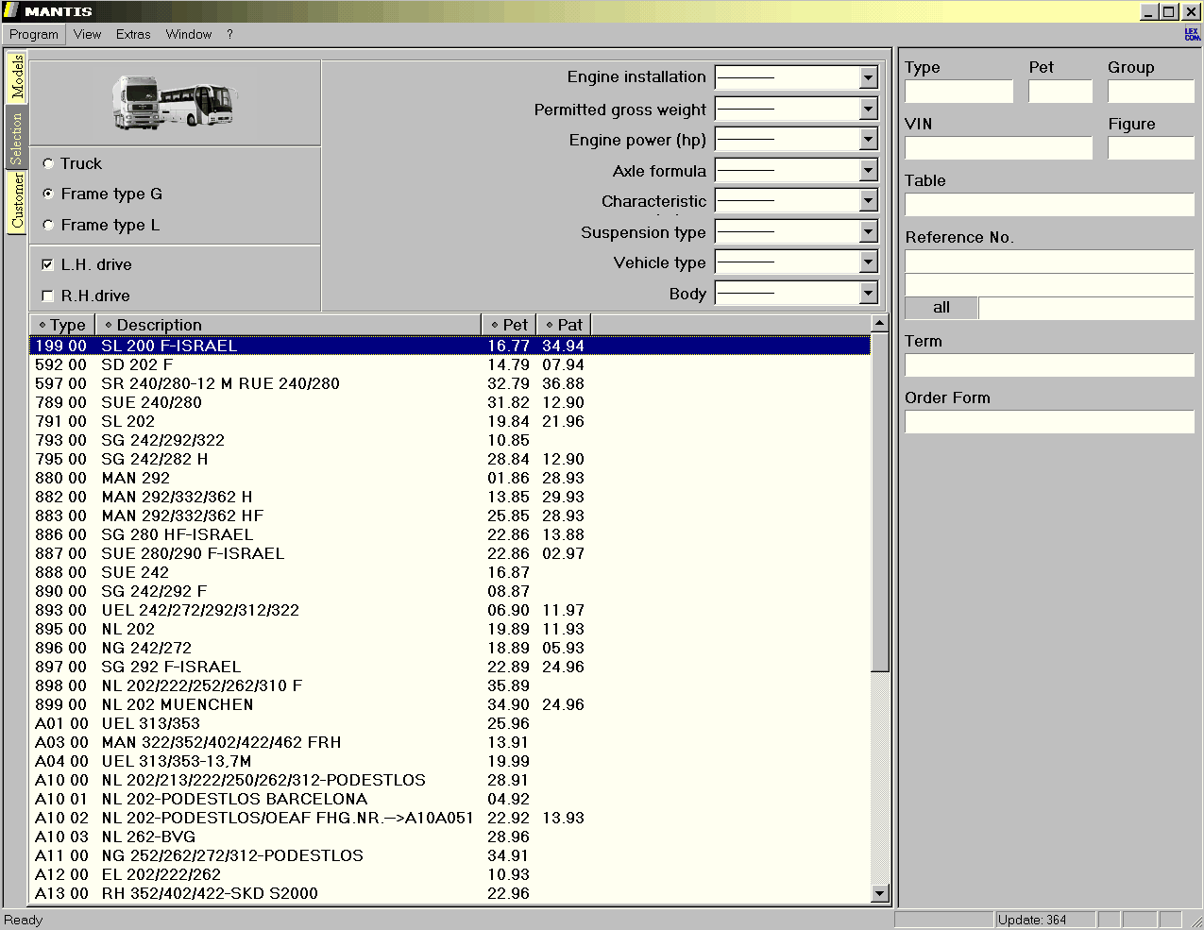Select row 'SG 242/282 H'
This screenshot has width=1204, height=930.
[x=450, y=459]
